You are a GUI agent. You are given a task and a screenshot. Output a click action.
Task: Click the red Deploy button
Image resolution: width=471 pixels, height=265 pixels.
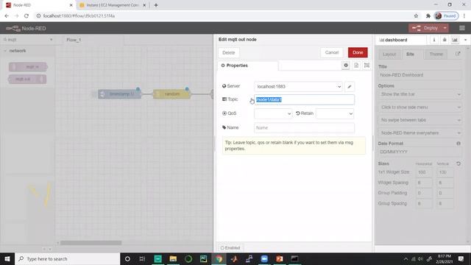point(425,28)
